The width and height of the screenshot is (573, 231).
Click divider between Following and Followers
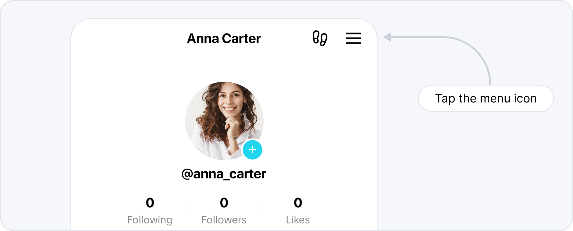[x=187, y=210]
